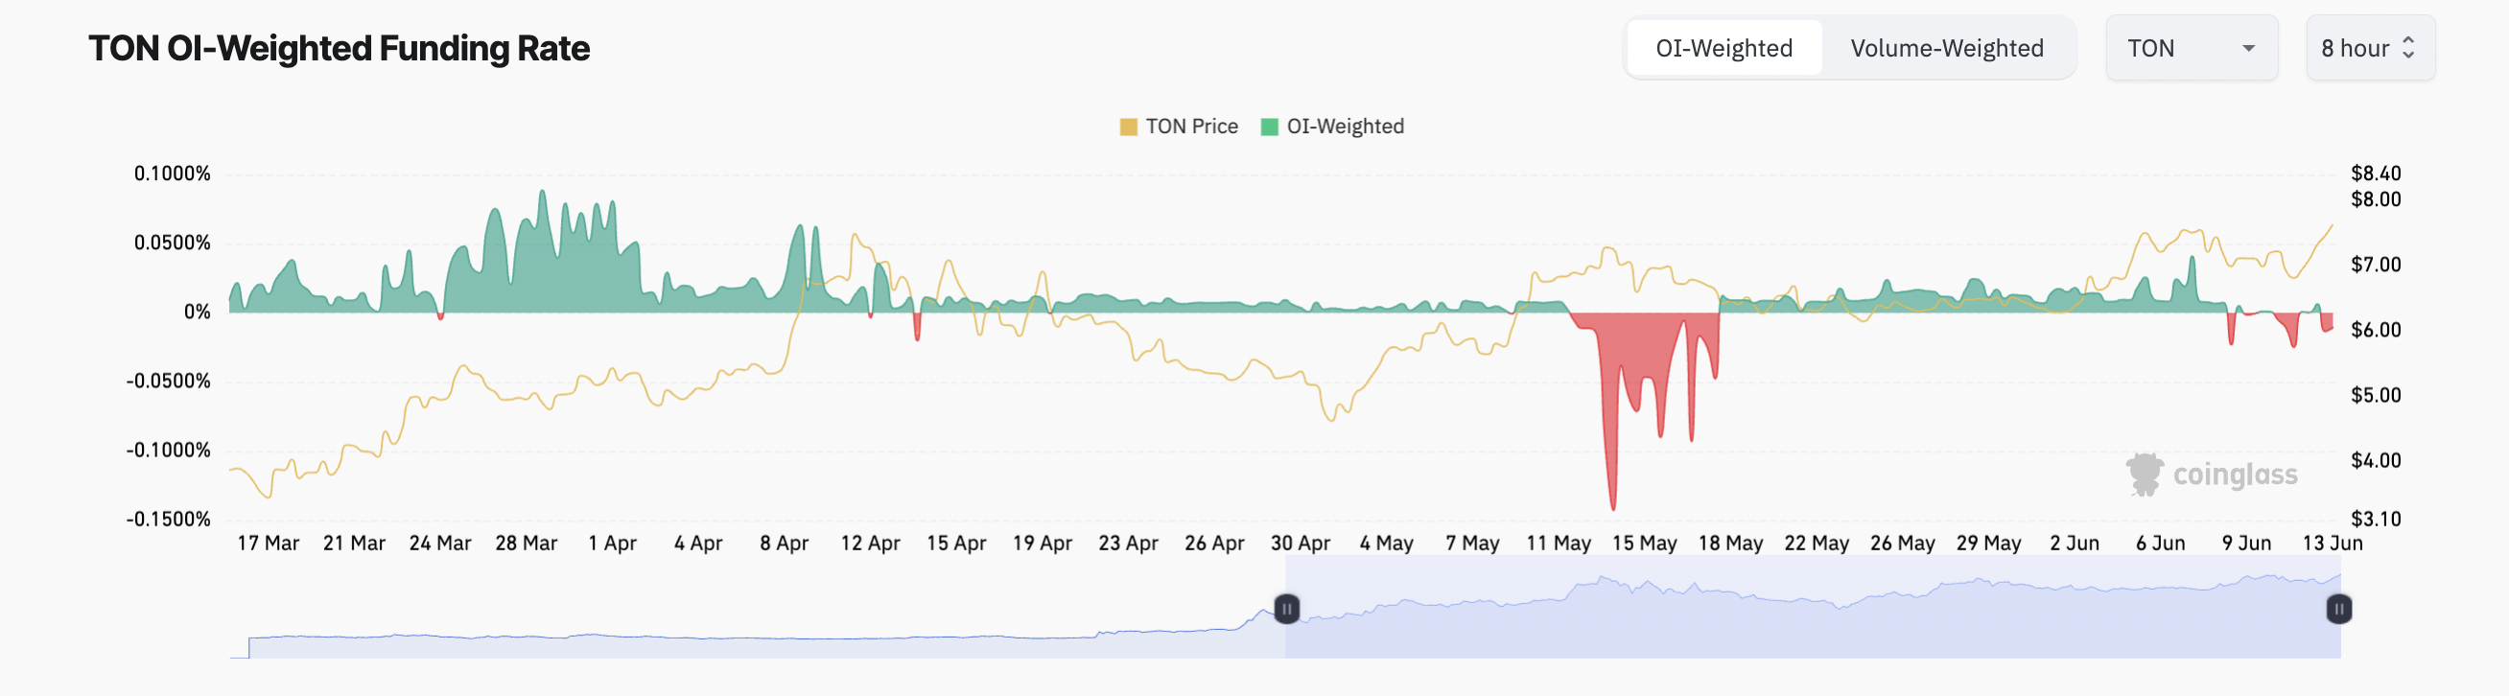Image resolution: width=2509 pixels, height=696 pixels.
Task: Switch to the OI-Weighted tab
Action: (x=1723, y=48)
